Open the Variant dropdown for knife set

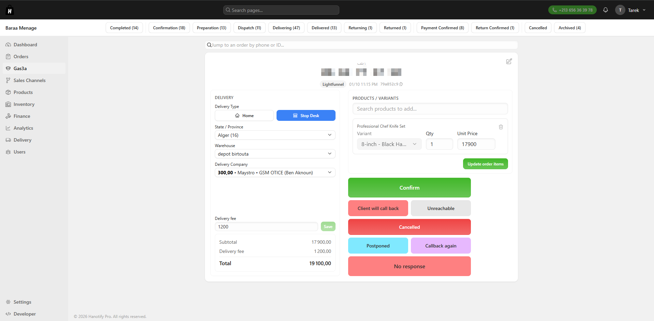tap(389, 144)
